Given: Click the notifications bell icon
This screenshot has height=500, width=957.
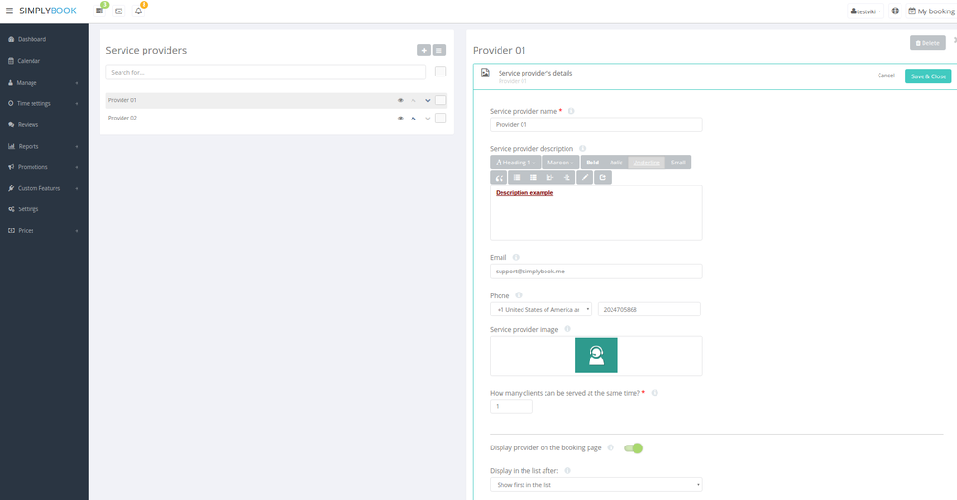Looking at the screenshot, I should click(138, 11).
